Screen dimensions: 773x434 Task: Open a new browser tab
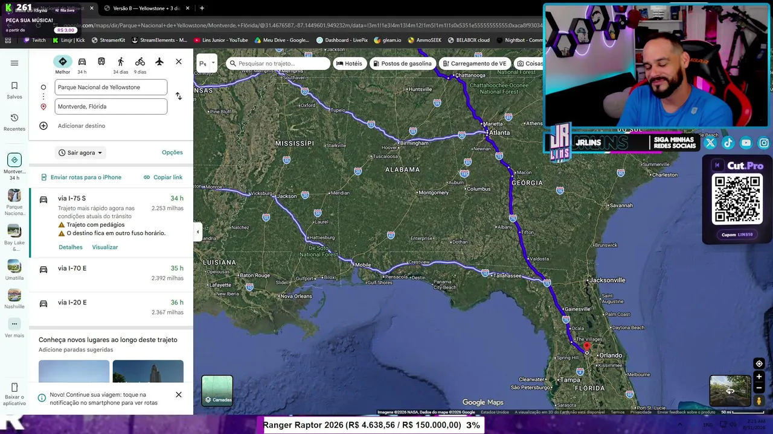click(x=202, y=8)
